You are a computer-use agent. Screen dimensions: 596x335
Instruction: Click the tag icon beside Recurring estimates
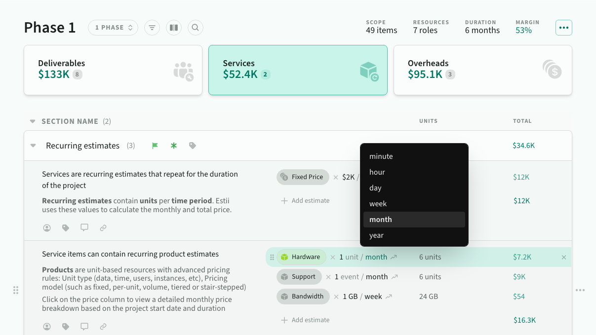point(193,146)
